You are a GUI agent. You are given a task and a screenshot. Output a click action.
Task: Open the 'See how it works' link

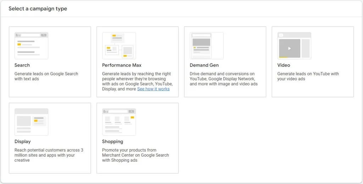click(153, 89)
